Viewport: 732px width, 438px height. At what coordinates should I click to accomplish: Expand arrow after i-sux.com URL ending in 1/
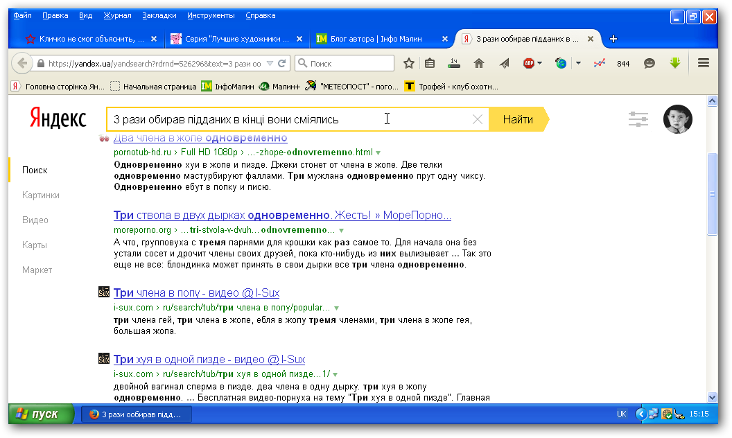[x=335, y=374]
